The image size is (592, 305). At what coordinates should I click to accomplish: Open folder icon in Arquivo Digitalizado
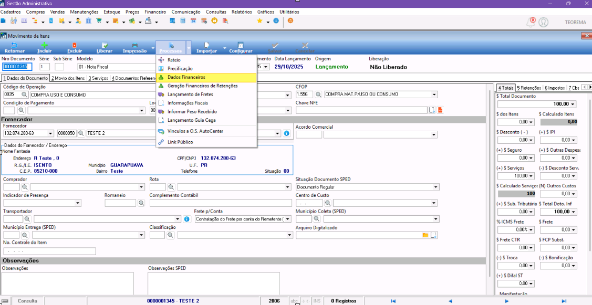[x=425, y=235]
